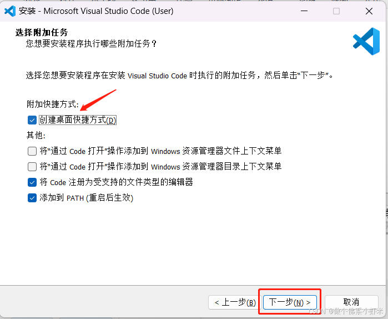Enable the Windows 资源管理器文件上下文菜单 checkbox
Screen dimensions: 388x319
[32, 151]
